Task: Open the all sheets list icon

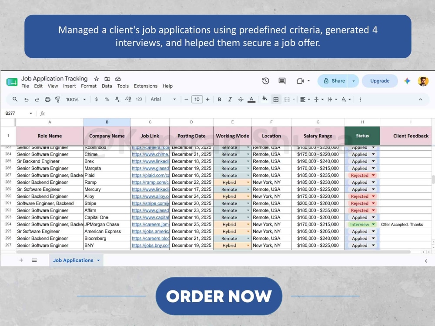Action: tap(34, 260)
